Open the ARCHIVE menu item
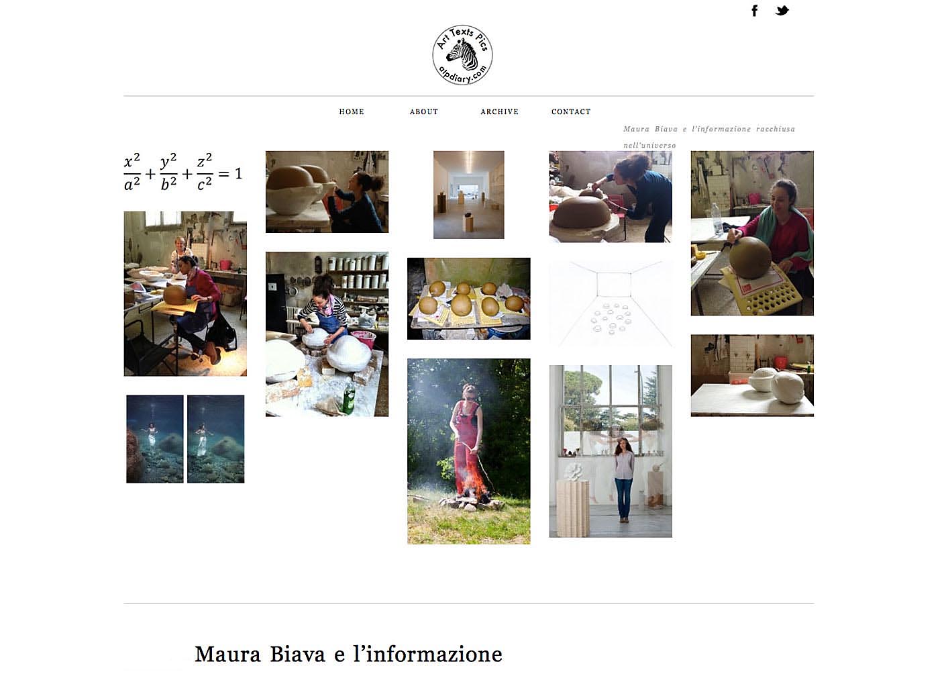This screenshot has height=678, width=946. click(500, 112)
